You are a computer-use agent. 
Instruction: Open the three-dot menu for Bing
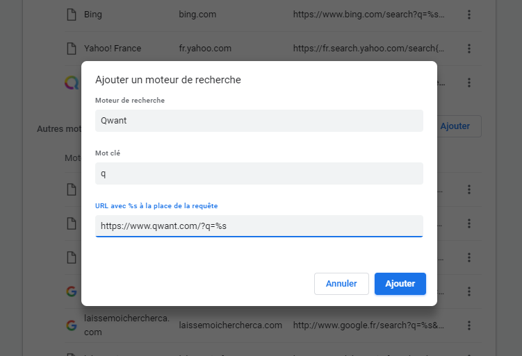[x=469, y=14]
